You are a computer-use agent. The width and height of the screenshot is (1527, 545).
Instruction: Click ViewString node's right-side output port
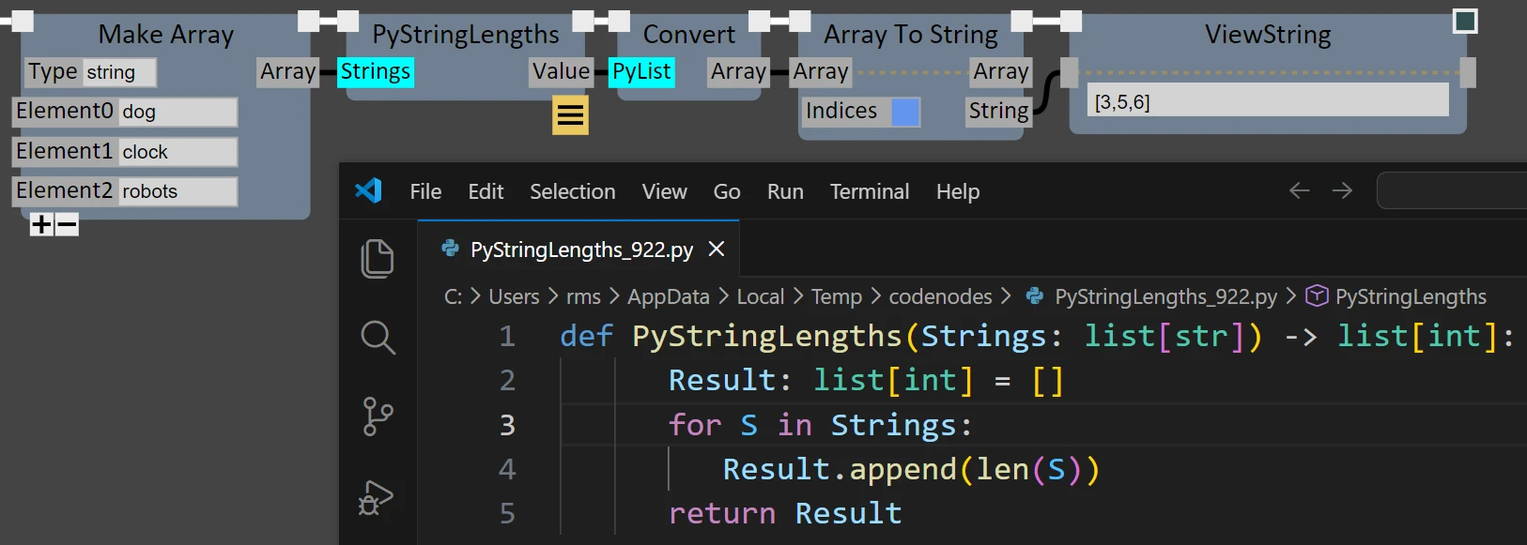tap(1468, 72)
